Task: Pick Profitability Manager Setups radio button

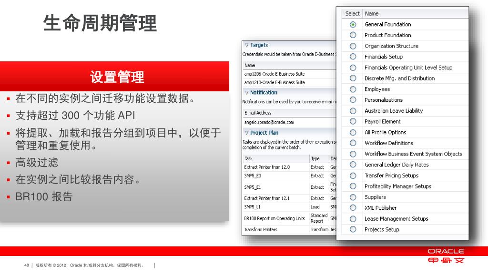Action: click(353, 186)
